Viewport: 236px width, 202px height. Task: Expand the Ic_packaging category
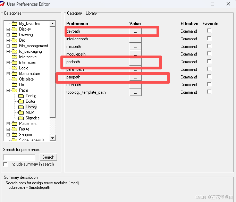(8, 52)
